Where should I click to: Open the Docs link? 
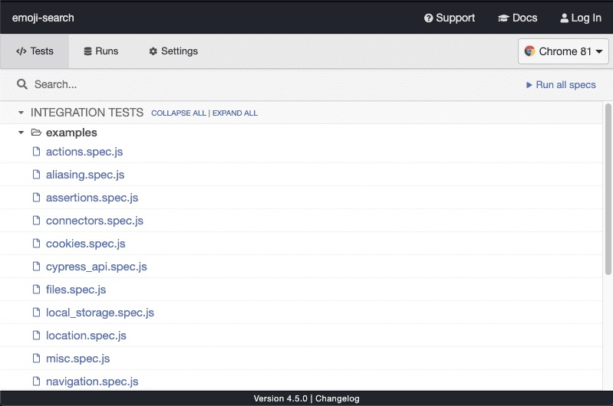518,18
